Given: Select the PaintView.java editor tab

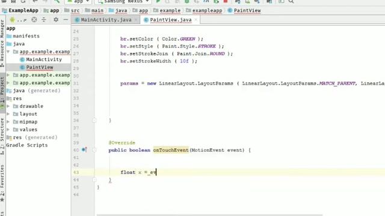Looking at the screenshot, I should 170,20.
